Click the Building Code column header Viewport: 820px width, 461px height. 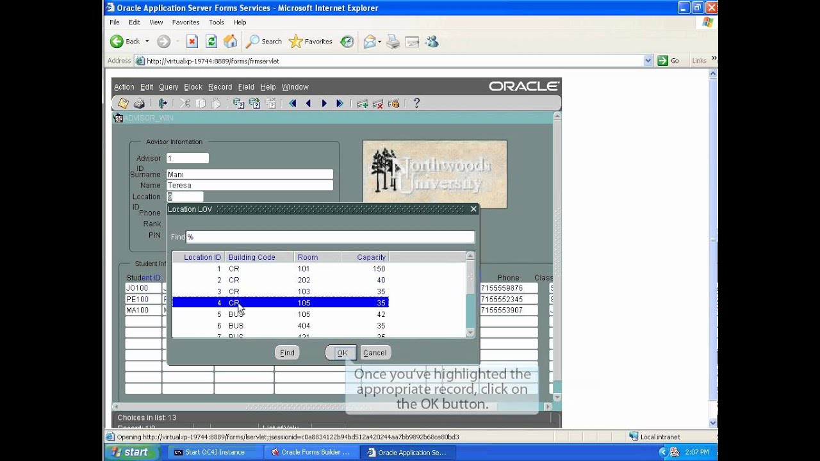(260, 257)
